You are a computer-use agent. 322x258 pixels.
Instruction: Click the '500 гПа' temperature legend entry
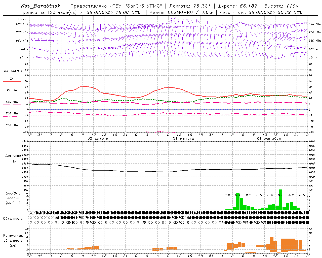(12, 125)
